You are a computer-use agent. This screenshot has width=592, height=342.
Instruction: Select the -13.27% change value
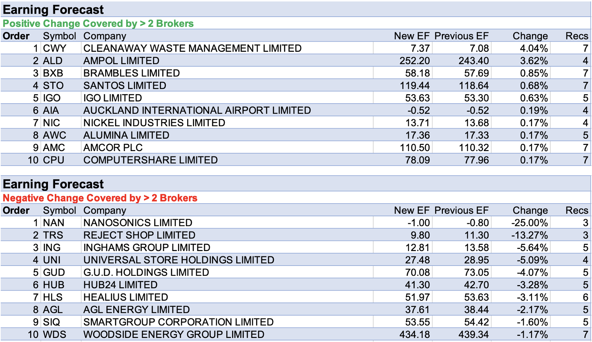[529, 235]
